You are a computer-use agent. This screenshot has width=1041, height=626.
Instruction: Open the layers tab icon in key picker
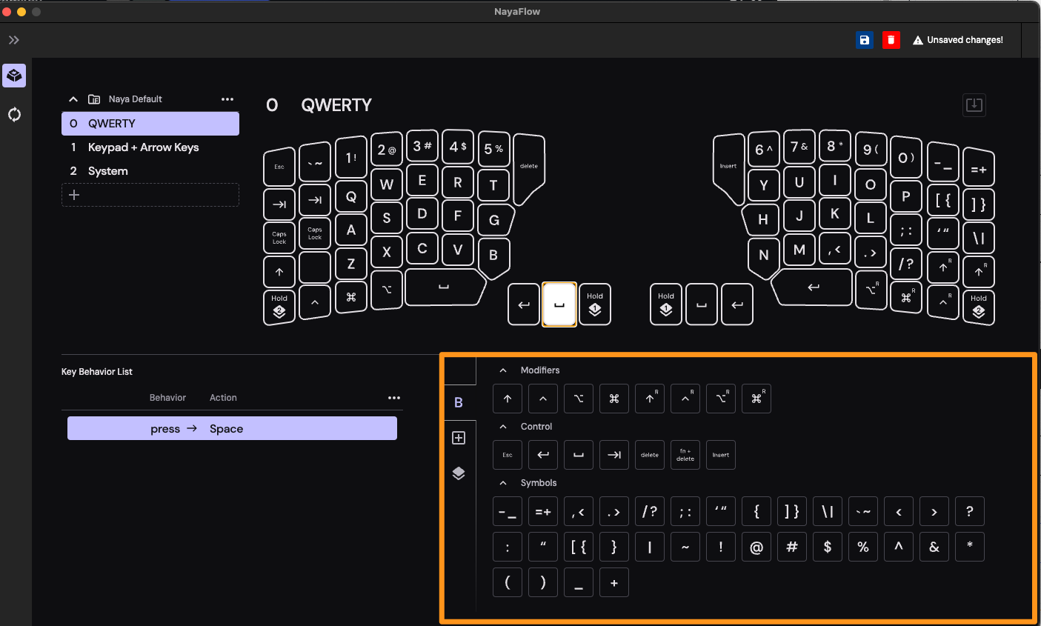[459, 473]
